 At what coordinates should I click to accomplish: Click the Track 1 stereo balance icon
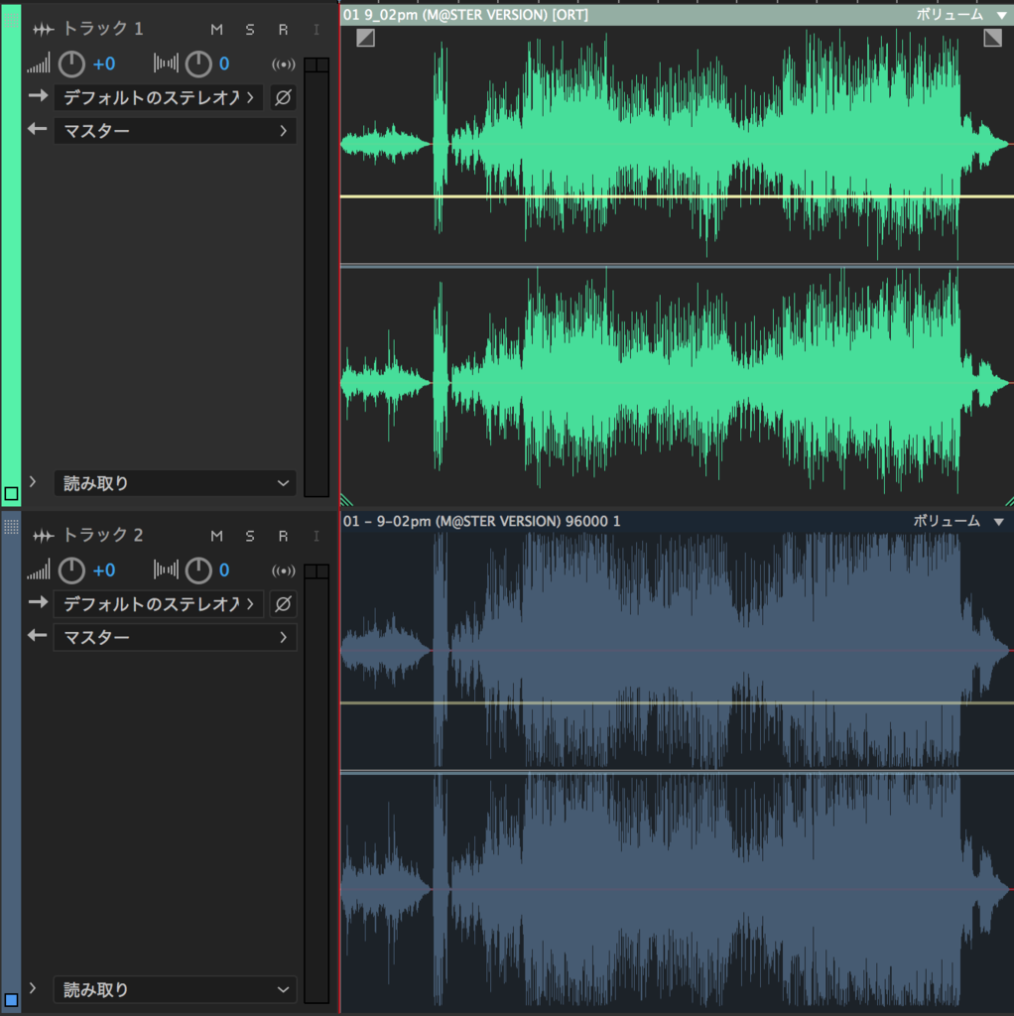[166, 63]
